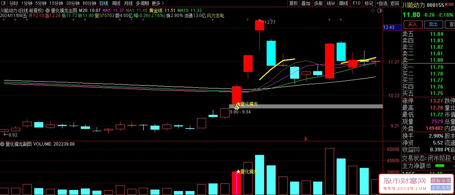Click the VOLUME: 202239.08 label
The height and width of the screenshot is (195, 455).
[x=54, y=144]
